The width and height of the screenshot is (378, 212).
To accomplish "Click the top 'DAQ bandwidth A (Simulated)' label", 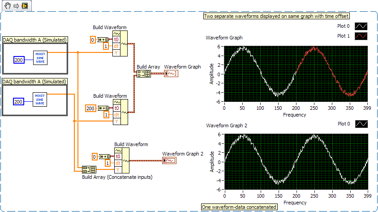I will [35, 40].
